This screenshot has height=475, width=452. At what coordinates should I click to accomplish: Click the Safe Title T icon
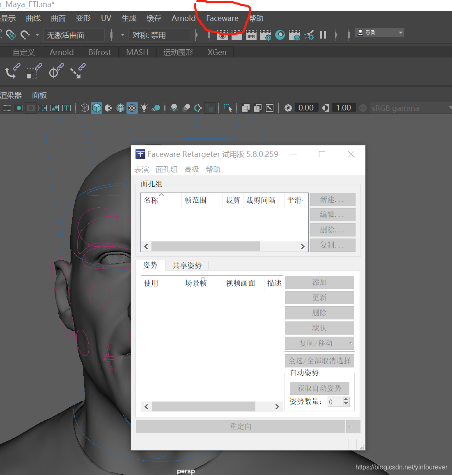[x=67, y=108]
